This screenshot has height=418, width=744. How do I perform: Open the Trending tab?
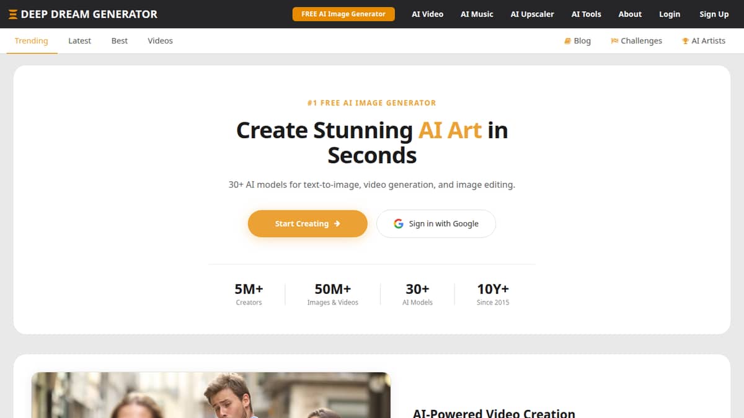tap(32, 41)
